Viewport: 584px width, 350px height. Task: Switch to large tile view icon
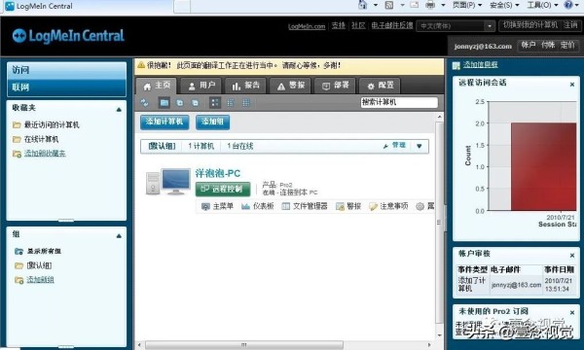215,103
